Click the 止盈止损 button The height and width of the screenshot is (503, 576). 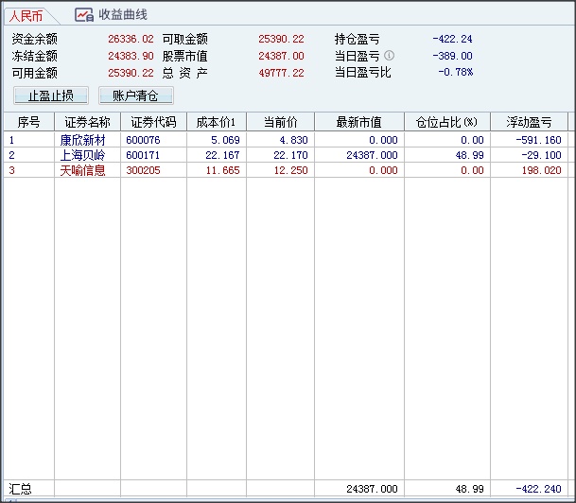[x=51, y=95]
